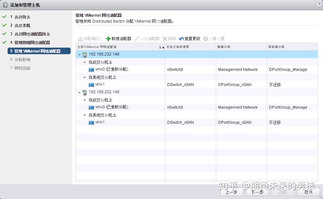323x199 pixels.
Task: Click the target port group column header
Action: click(292, 47)
